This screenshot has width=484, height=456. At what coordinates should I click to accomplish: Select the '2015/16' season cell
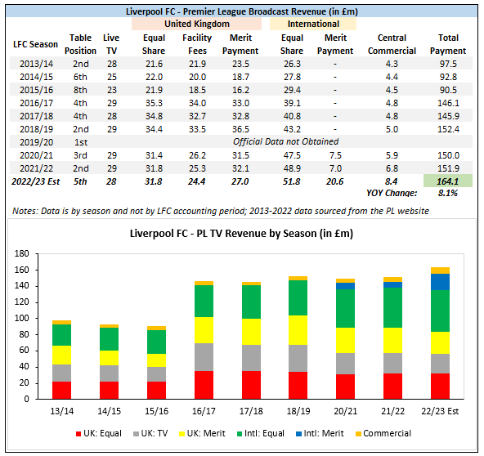tap(37, 90)
